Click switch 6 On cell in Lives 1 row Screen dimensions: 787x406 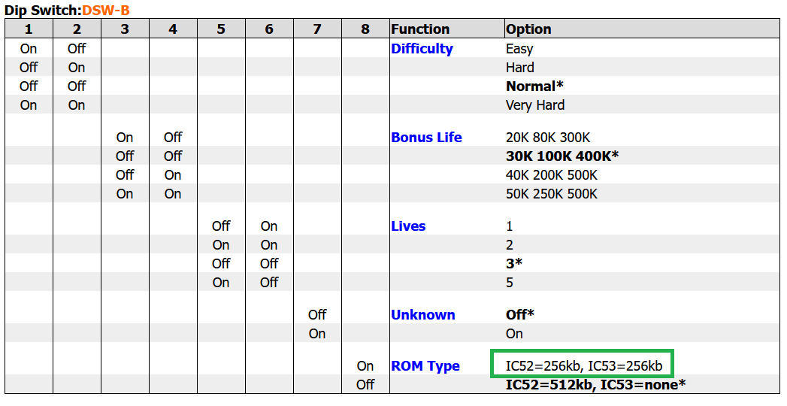(x=270, y=226)
